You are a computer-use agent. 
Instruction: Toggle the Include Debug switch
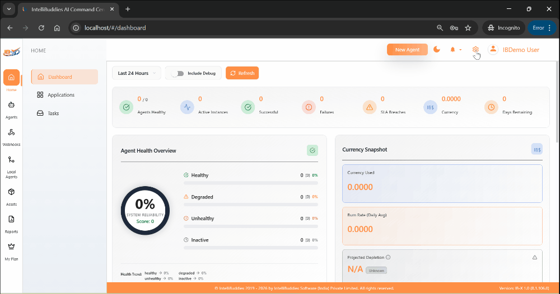pos(178,73)
